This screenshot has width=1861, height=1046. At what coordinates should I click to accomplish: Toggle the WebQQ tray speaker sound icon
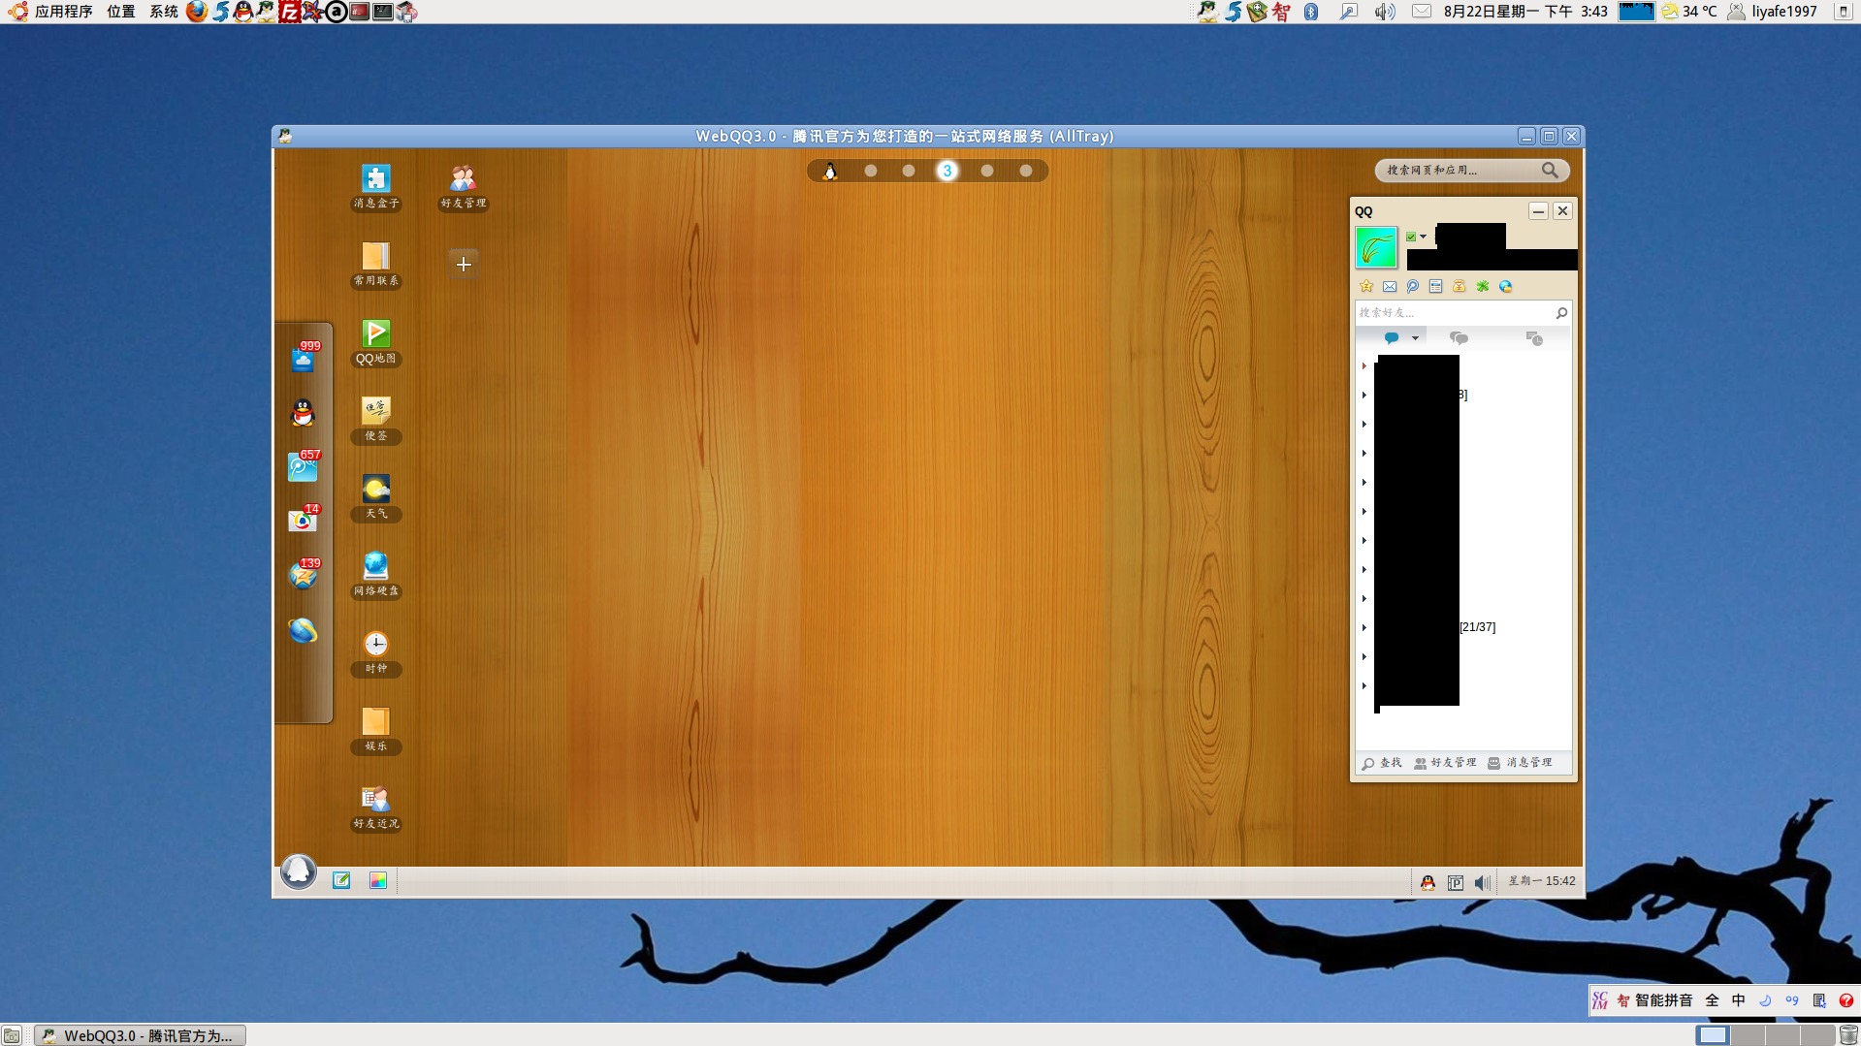coord(1482,882)
